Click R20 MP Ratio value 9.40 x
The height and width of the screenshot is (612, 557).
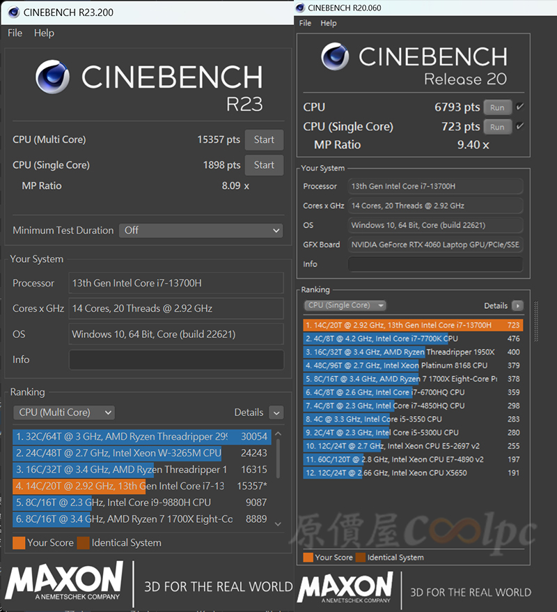[x=473, y=145]
